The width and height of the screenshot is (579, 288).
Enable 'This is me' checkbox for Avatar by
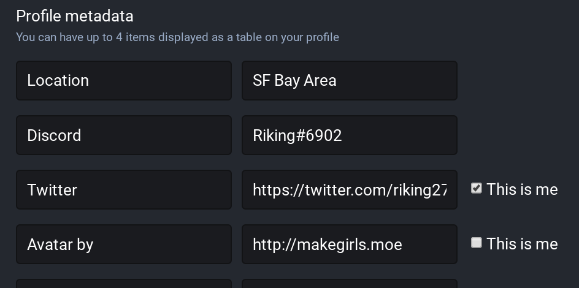coord(477,243)
